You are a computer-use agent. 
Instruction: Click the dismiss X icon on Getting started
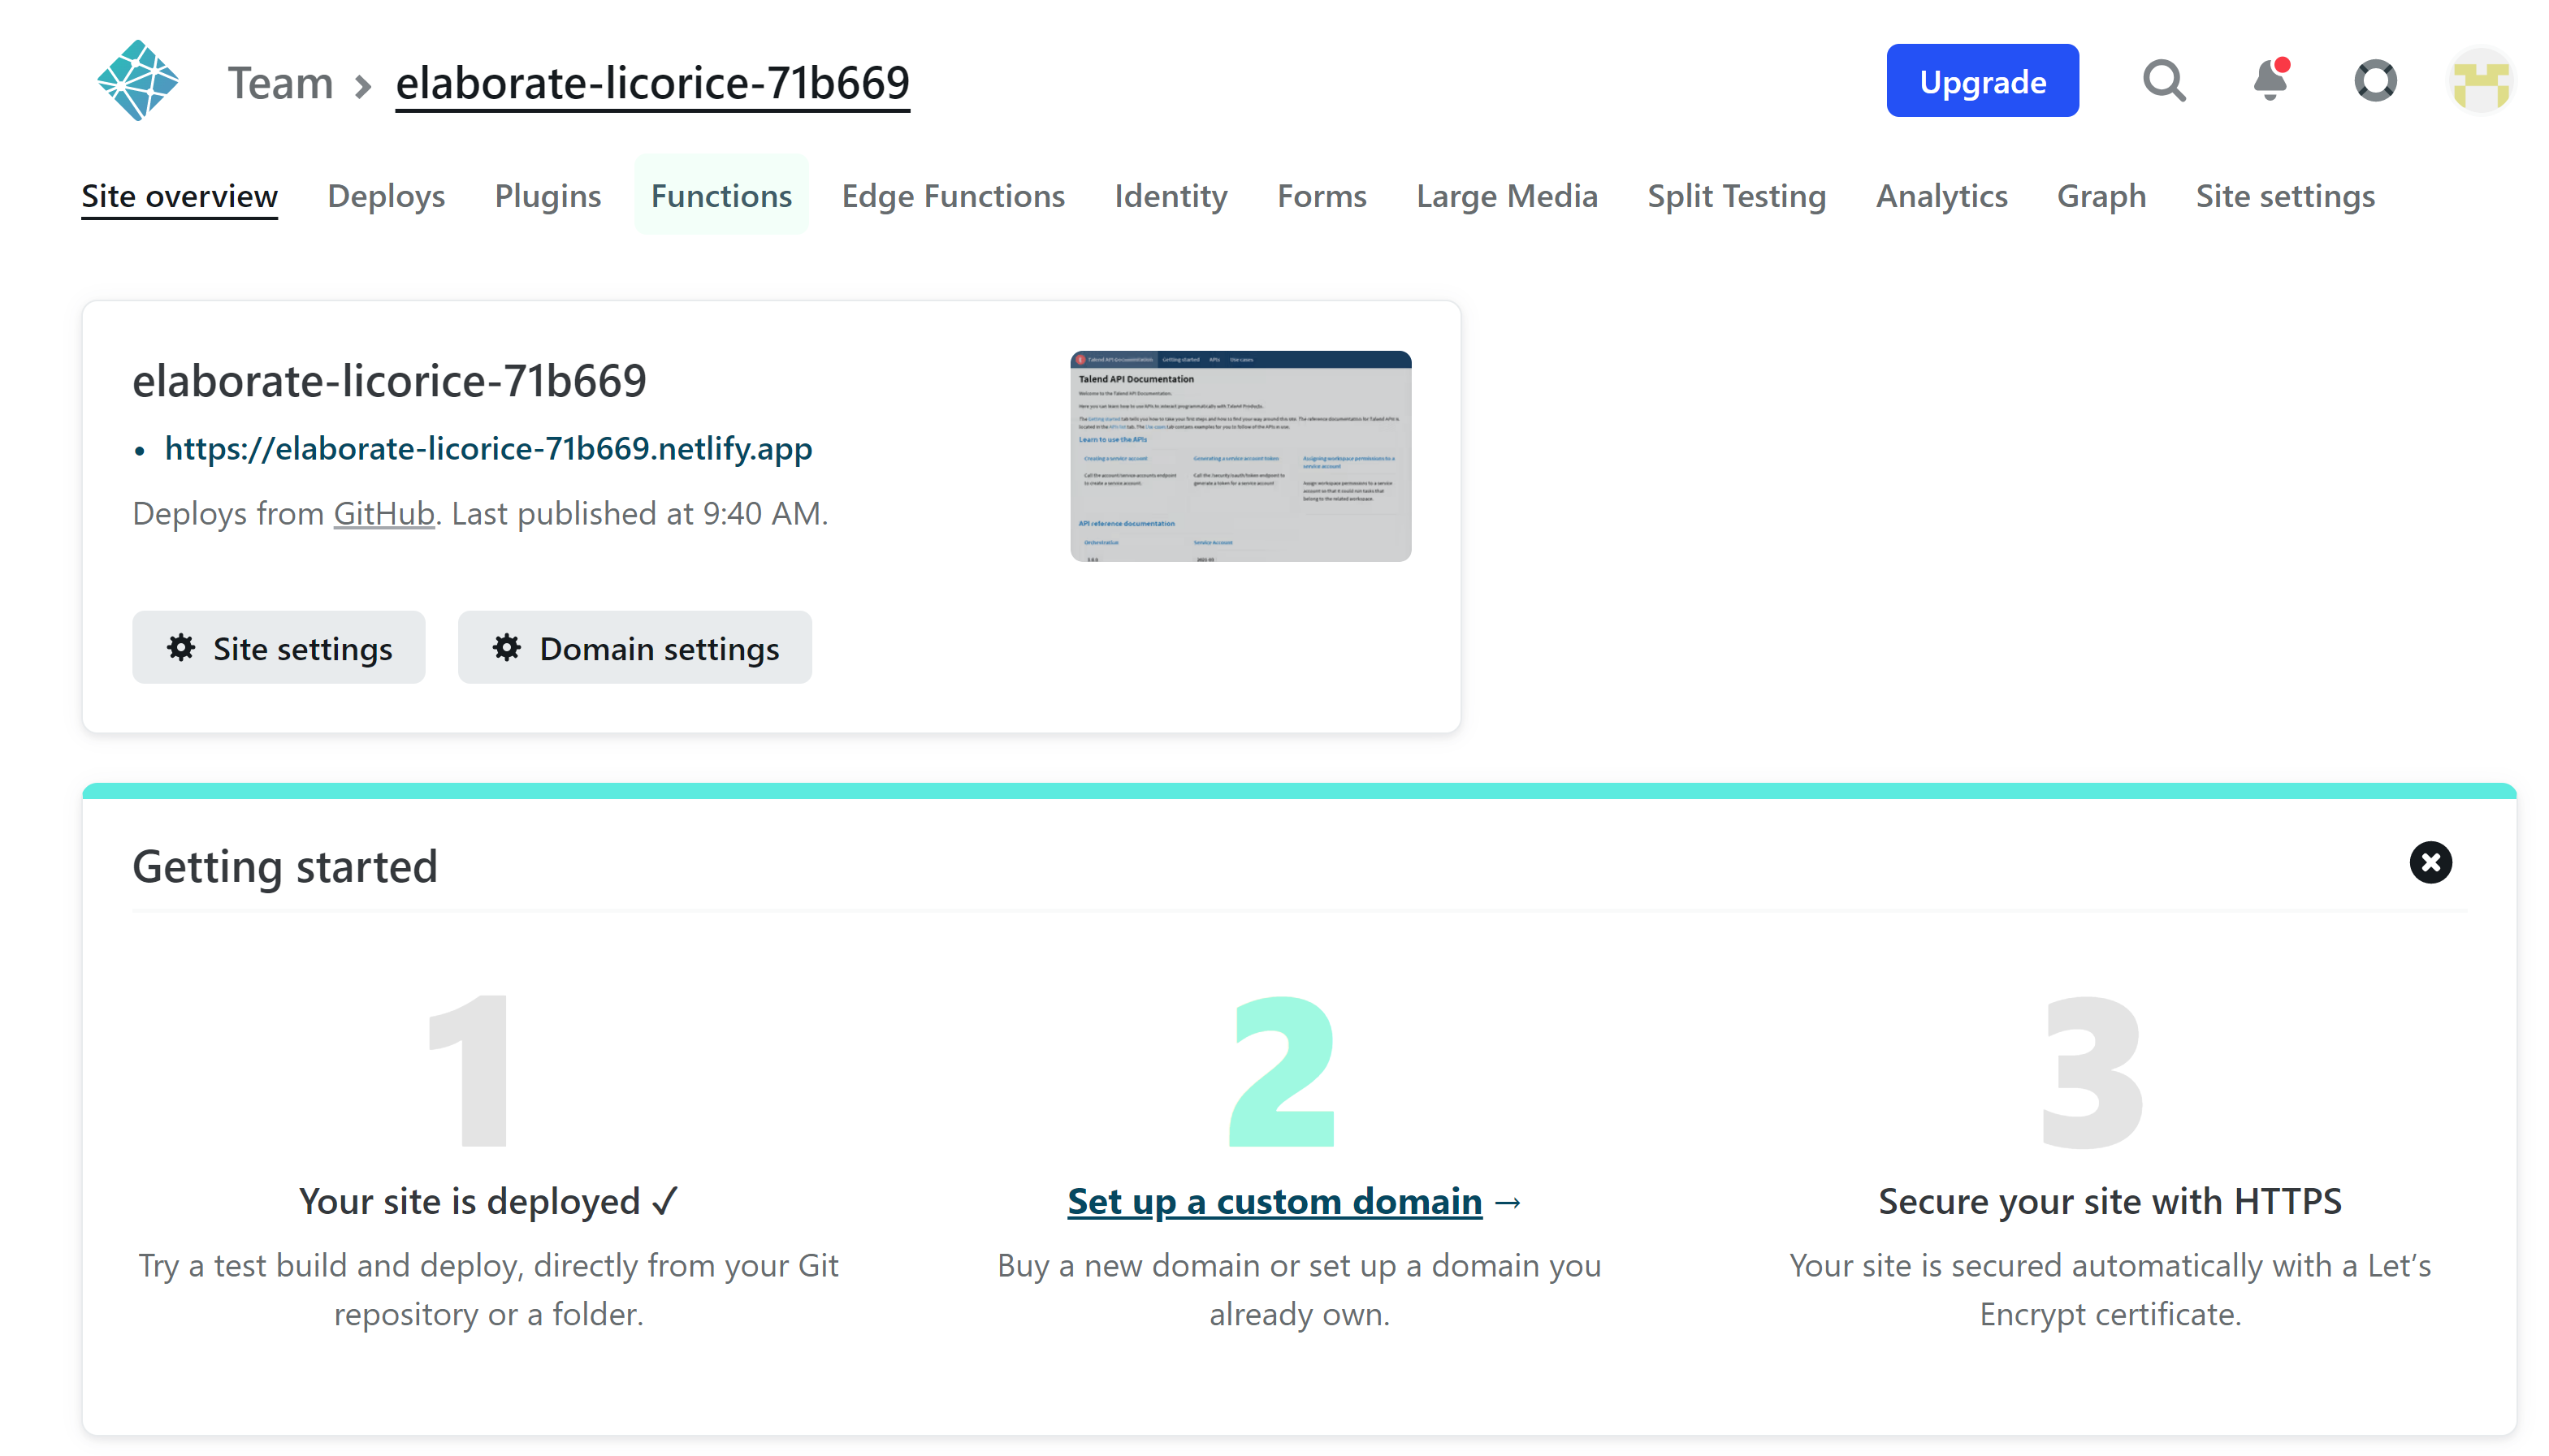coord(2430,862)
